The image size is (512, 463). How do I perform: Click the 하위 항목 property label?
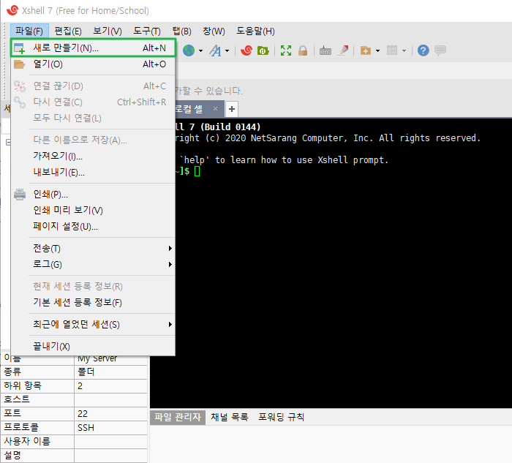click(x=23, y=386)
